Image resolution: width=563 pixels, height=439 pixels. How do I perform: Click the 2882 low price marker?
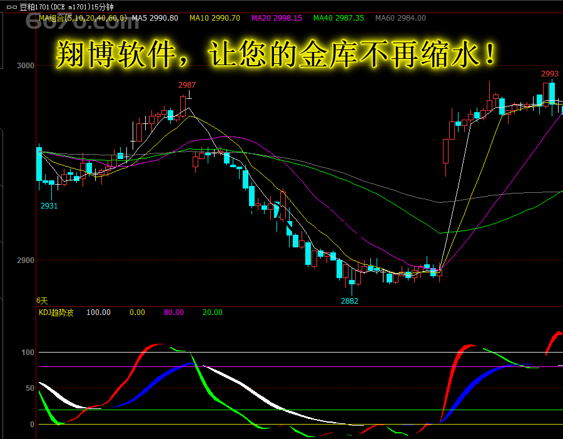tap(350, 301)
